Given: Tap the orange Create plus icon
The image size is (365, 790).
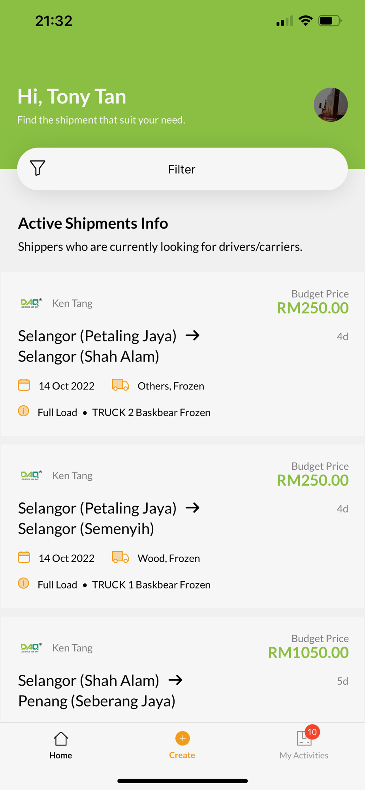Looking at the screenshot, I should [x=182, y=738].
